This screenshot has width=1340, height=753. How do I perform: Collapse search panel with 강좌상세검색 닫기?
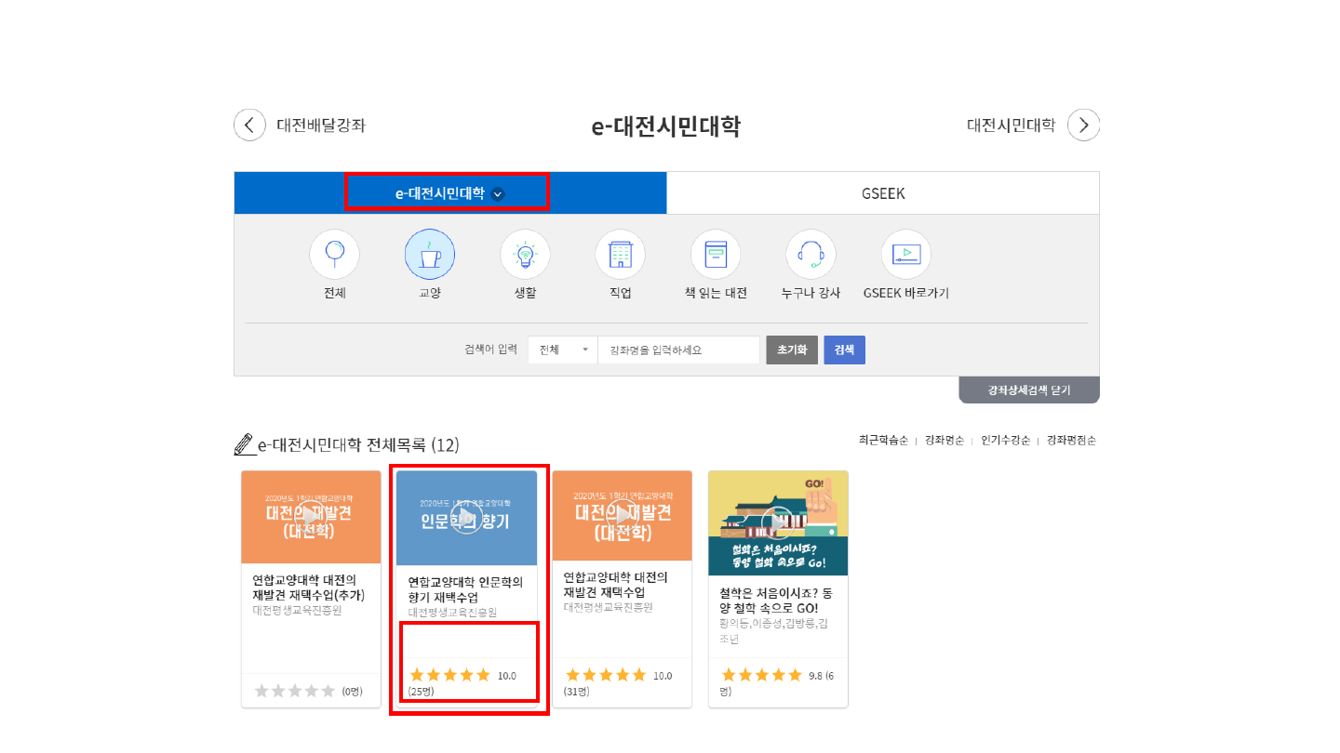pos(1028,390)
